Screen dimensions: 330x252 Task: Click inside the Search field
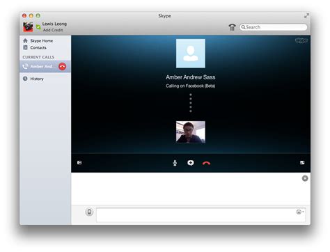point(273,27)
